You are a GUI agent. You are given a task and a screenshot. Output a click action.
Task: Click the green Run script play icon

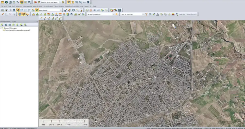(x=87, y=10)
